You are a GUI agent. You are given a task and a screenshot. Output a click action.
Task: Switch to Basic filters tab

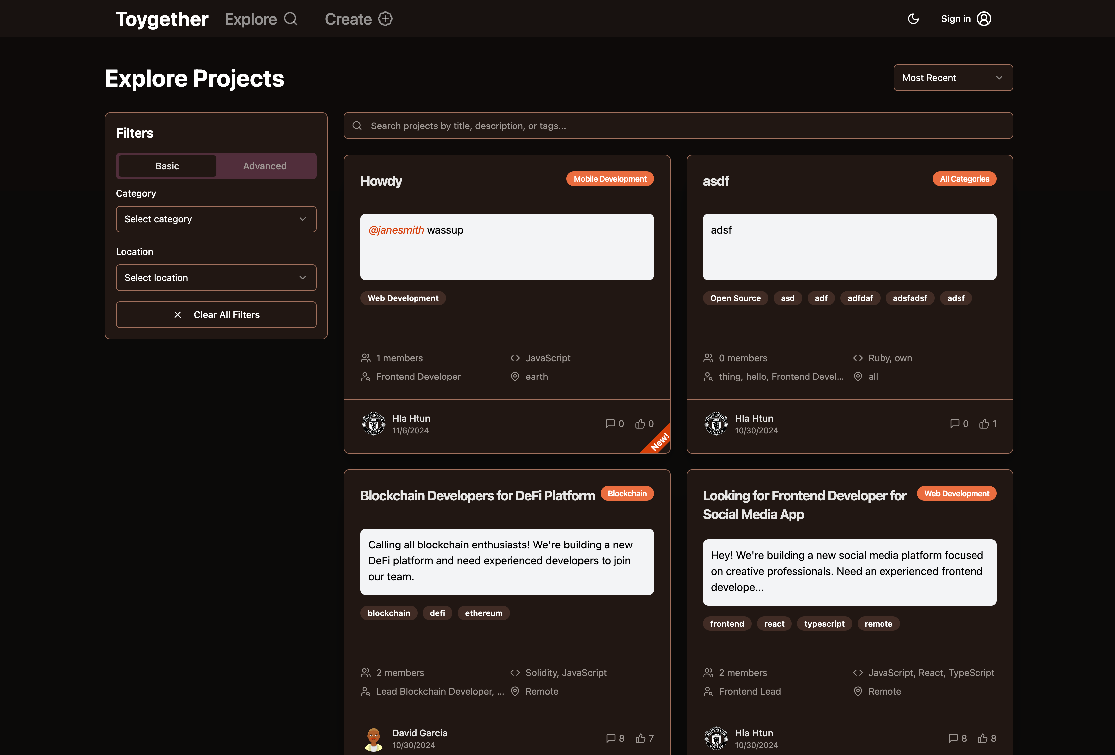[x=167, y=165]
